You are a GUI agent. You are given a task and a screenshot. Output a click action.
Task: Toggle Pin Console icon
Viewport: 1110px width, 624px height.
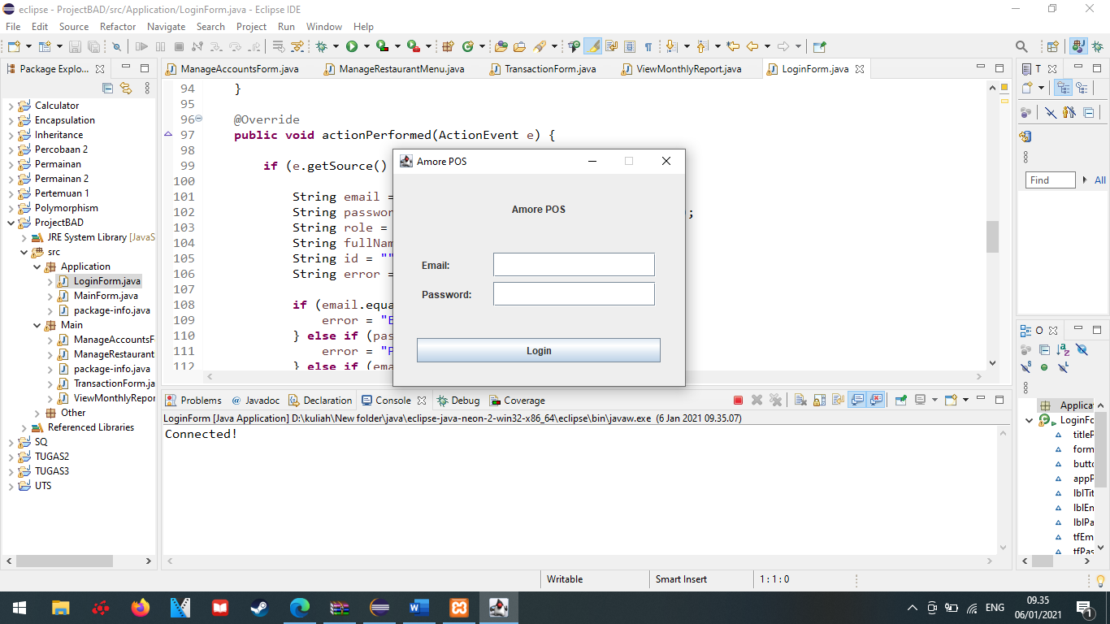click(901, 400)
